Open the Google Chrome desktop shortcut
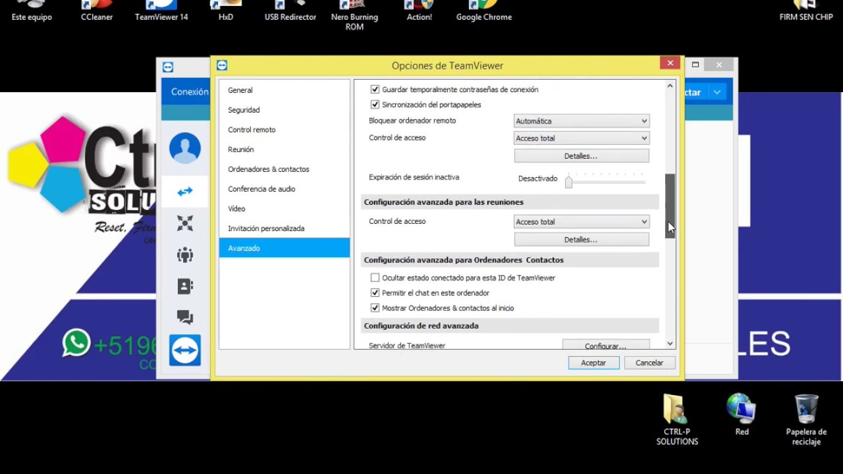This screenshot has width=843, height=474. coord(484,11)
